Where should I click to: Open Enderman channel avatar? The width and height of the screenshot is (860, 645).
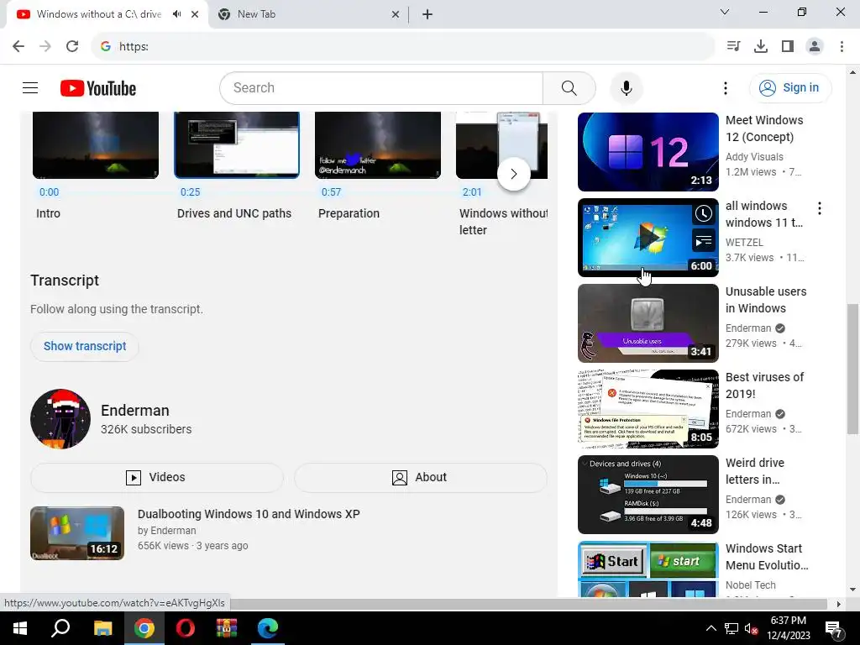(60, 419)
